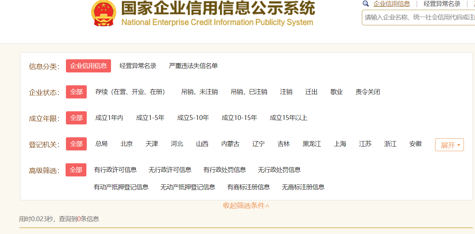Expand more authorities with 展开
475x234 pixels.
click(449, 145)
